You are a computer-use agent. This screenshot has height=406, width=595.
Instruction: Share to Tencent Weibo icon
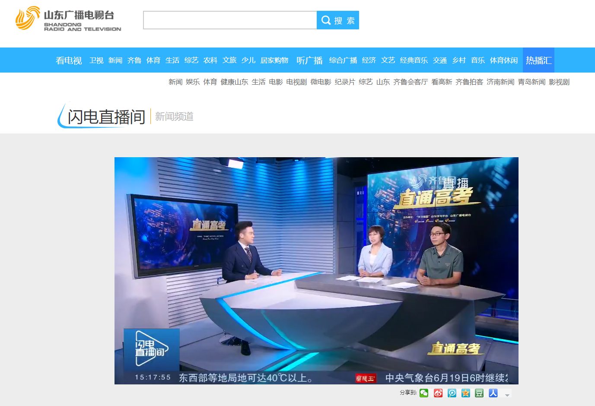coord(452,393)
